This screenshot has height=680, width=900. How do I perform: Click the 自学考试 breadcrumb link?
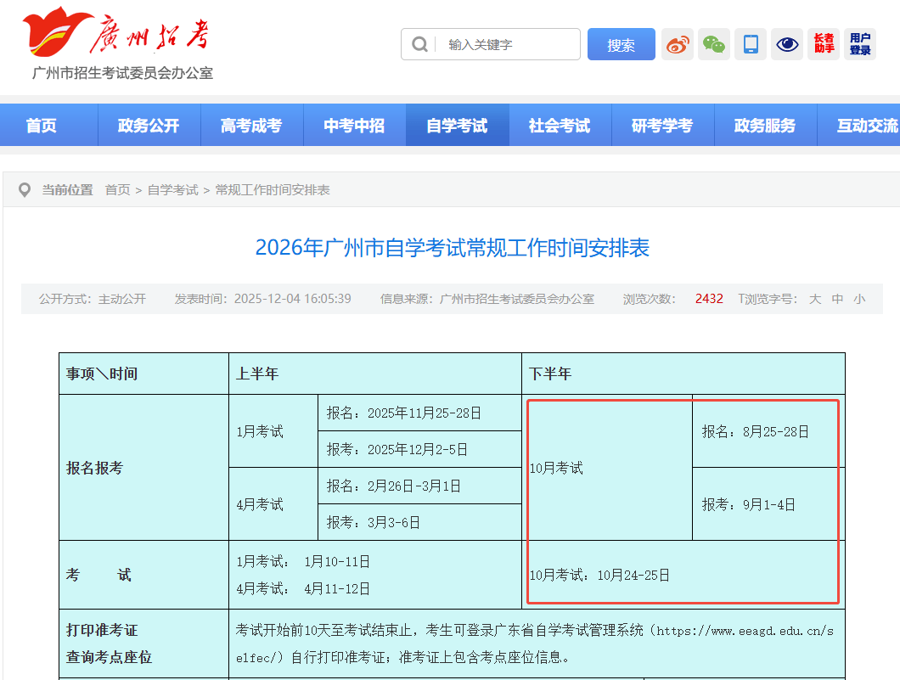pyautogui.click(x=172, y=190)
